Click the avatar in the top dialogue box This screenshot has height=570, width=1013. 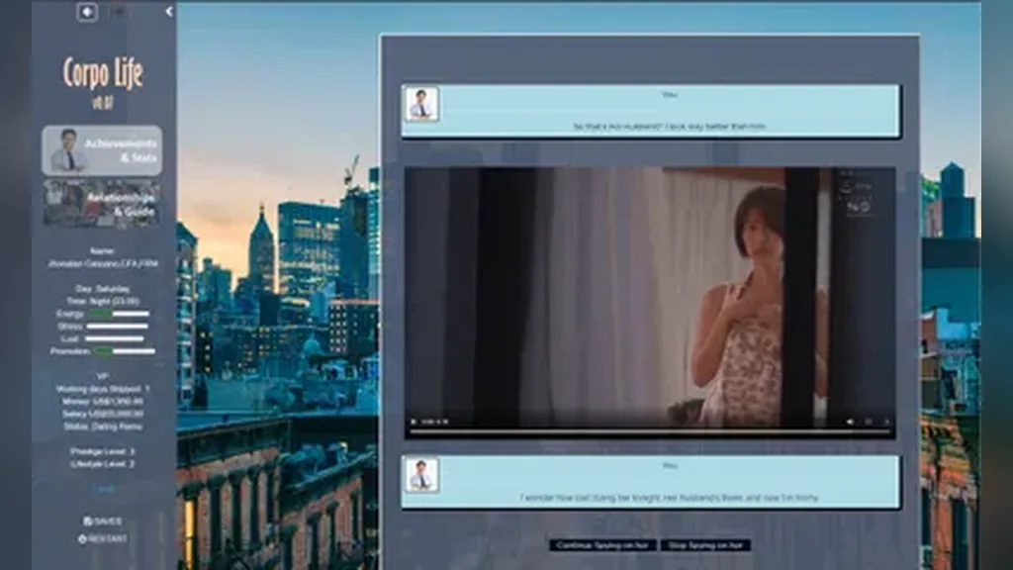421,104
